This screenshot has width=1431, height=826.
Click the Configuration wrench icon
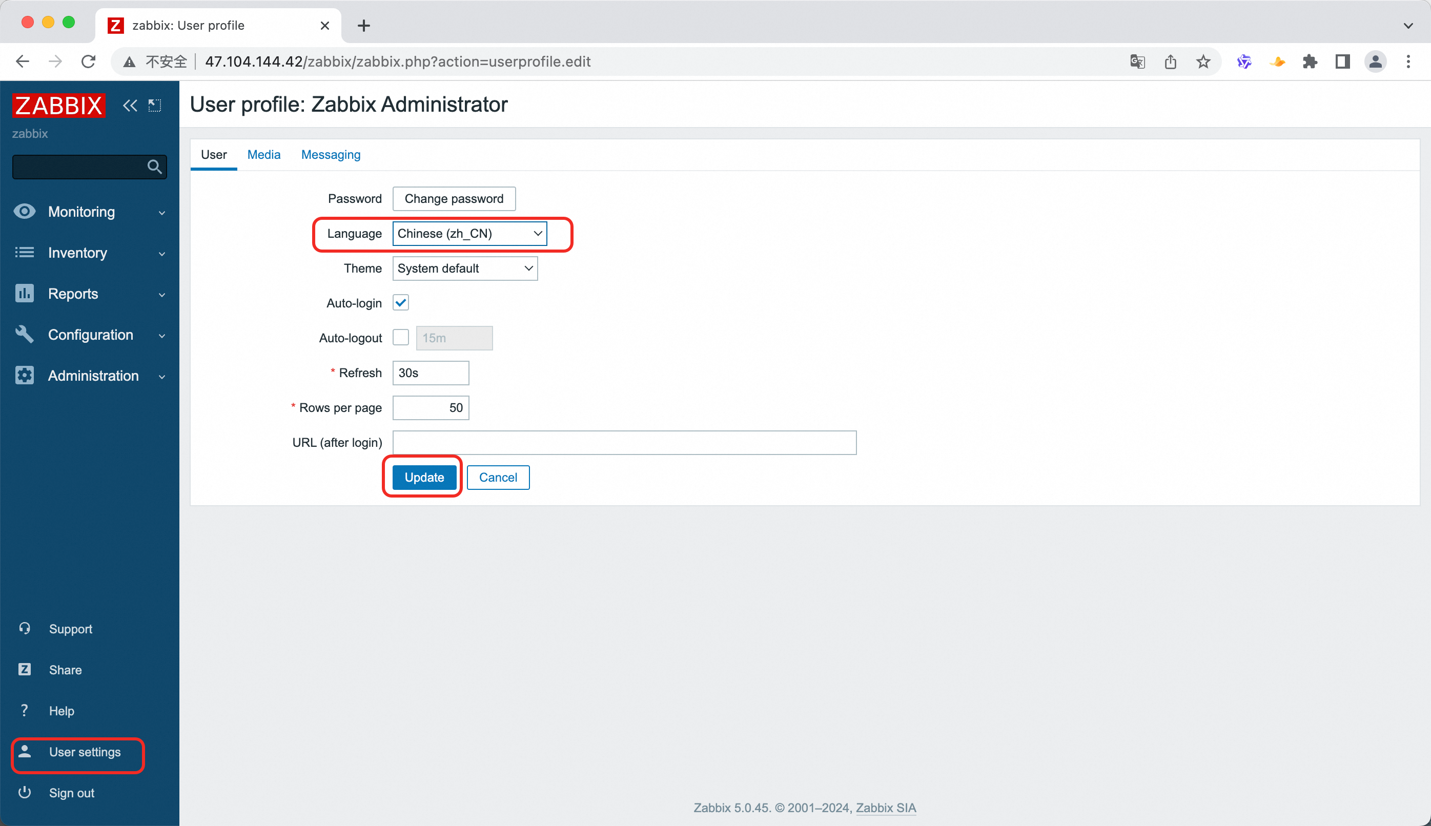[x=25, y=335]
